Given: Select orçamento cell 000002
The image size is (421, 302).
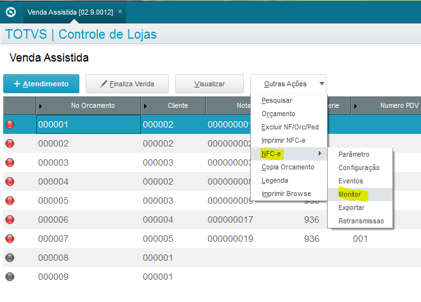Looking at the screenshot, I should click(x=88, y=143).
